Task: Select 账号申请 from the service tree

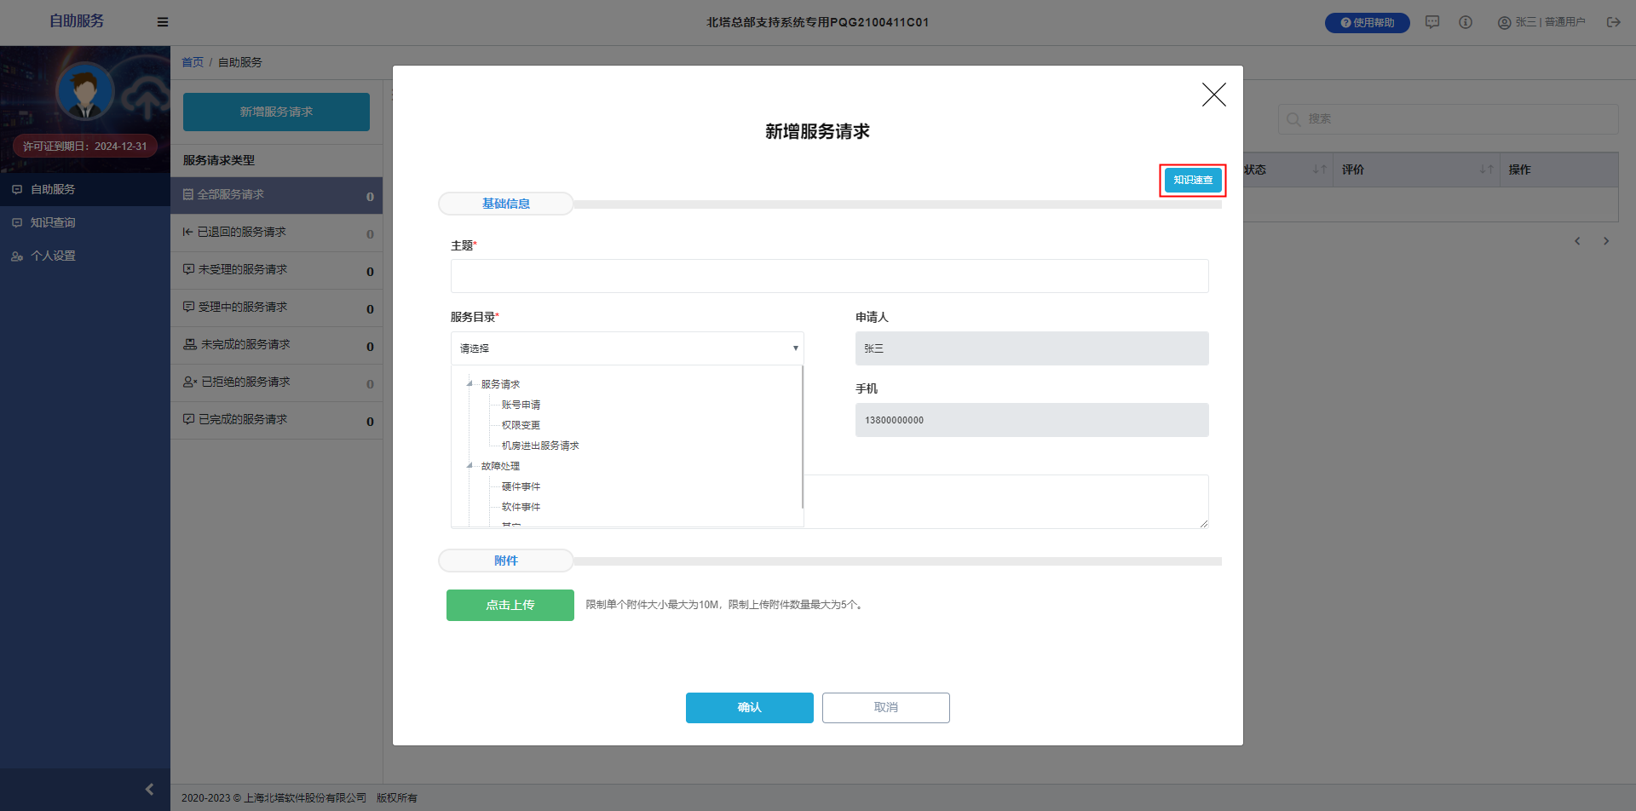Action: 521,405
